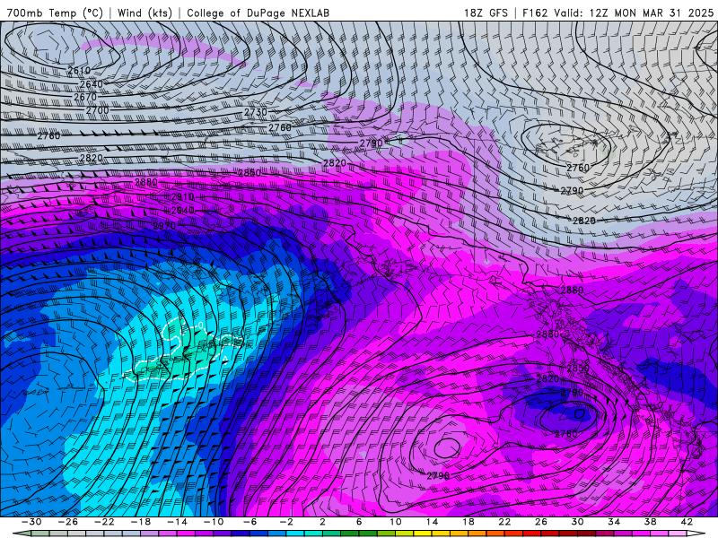Click the "12Z MON MAR 31 2025" valid time
Image resolution: width=718 pixels, height=538 pixels.
[x=652, y=13]
